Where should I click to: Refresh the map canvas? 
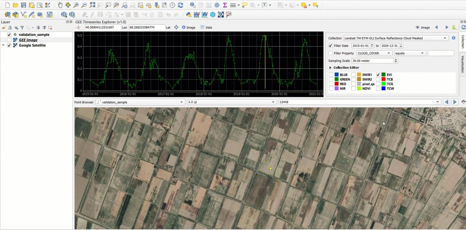(180, 5)
